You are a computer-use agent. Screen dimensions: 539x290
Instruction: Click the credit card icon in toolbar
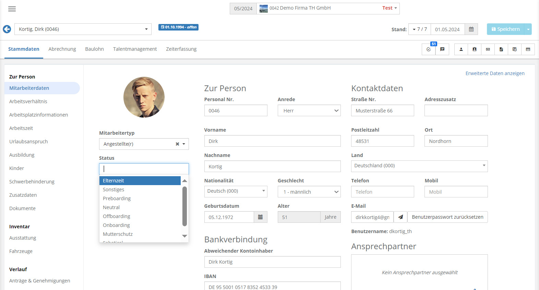click(x=528, y=49)
